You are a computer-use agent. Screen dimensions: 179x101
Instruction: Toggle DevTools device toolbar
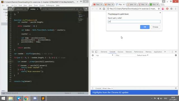click(x=96, y=52)
